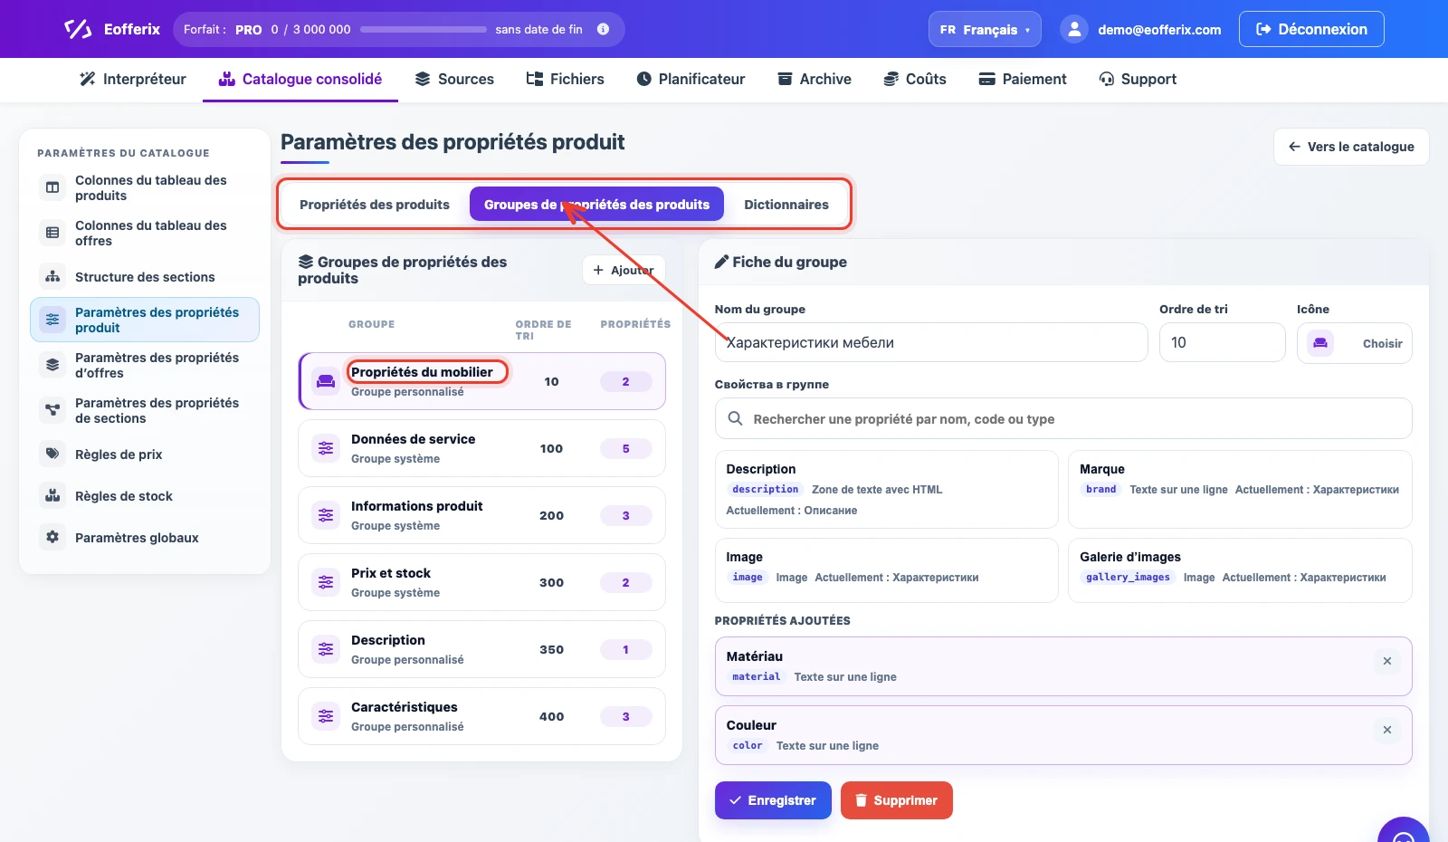Open the Support menu
Viewport: 1448px width, 842px height.
pos(1138,79)
